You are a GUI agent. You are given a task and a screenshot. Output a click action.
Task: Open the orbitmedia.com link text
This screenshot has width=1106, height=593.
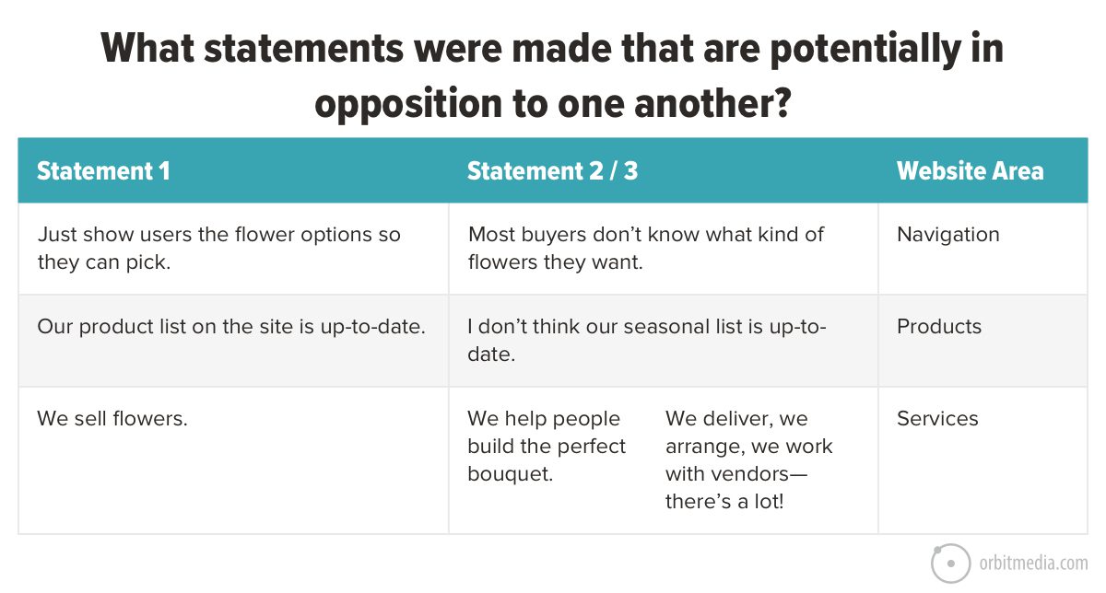point(1034,564)
